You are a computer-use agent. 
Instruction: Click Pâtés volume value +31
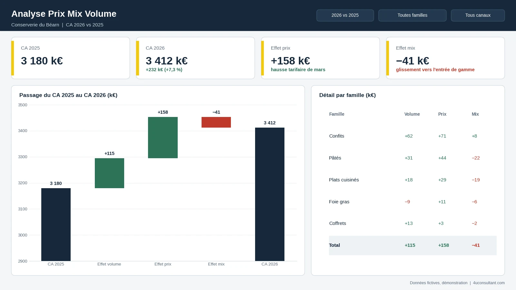coord(409,158)
